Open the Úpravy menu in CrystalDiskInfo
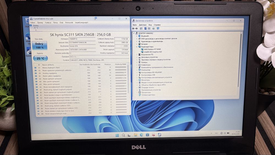Screen dimensions: 275x155 (40, 23)
